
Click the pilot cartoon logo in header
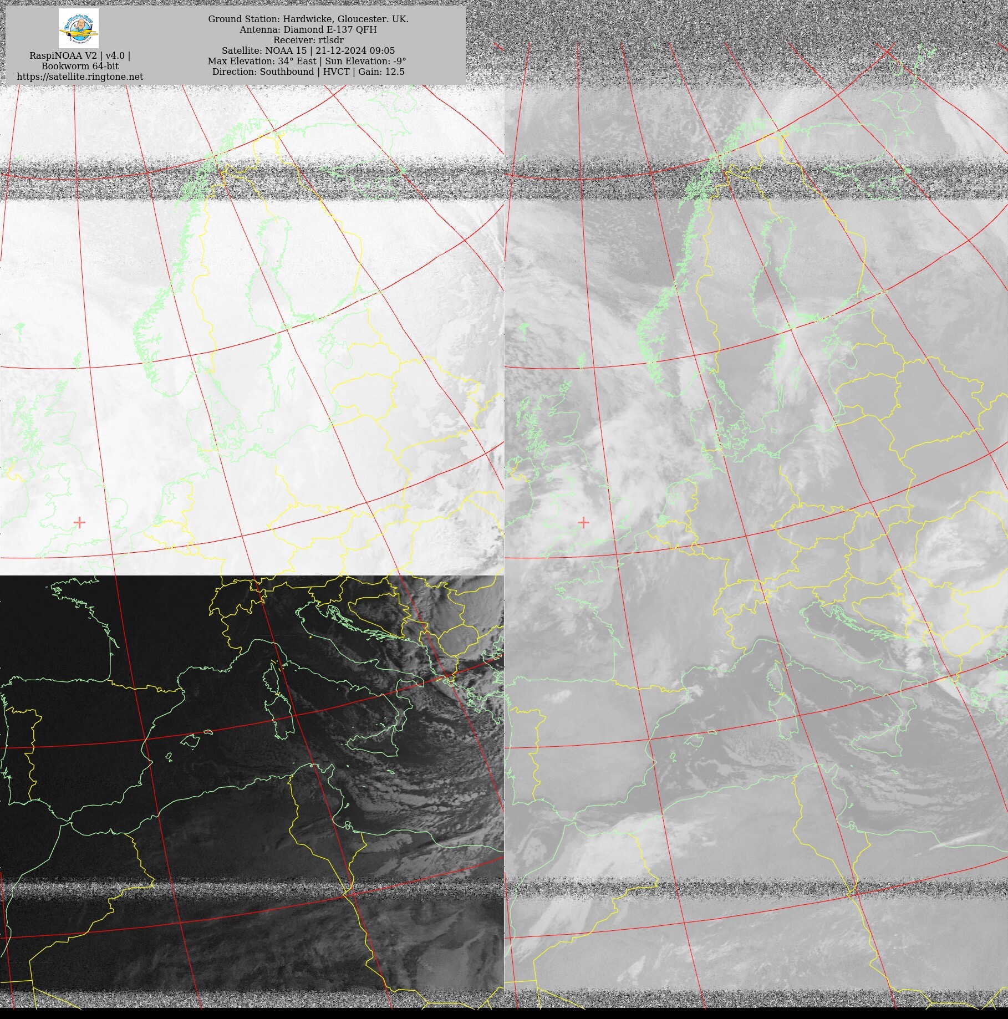click(79, 28)
